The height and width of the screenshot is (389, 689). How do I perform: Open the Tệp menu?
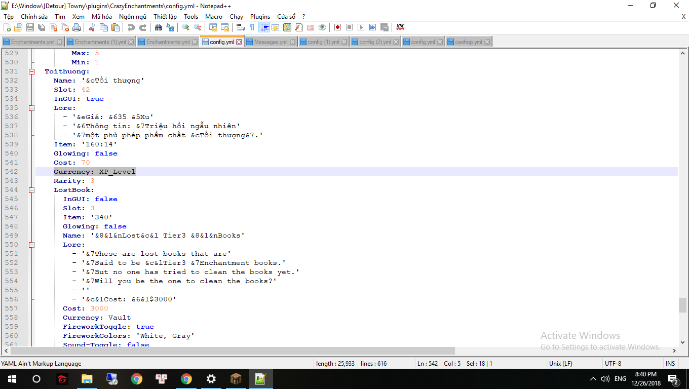pos(9,17)
